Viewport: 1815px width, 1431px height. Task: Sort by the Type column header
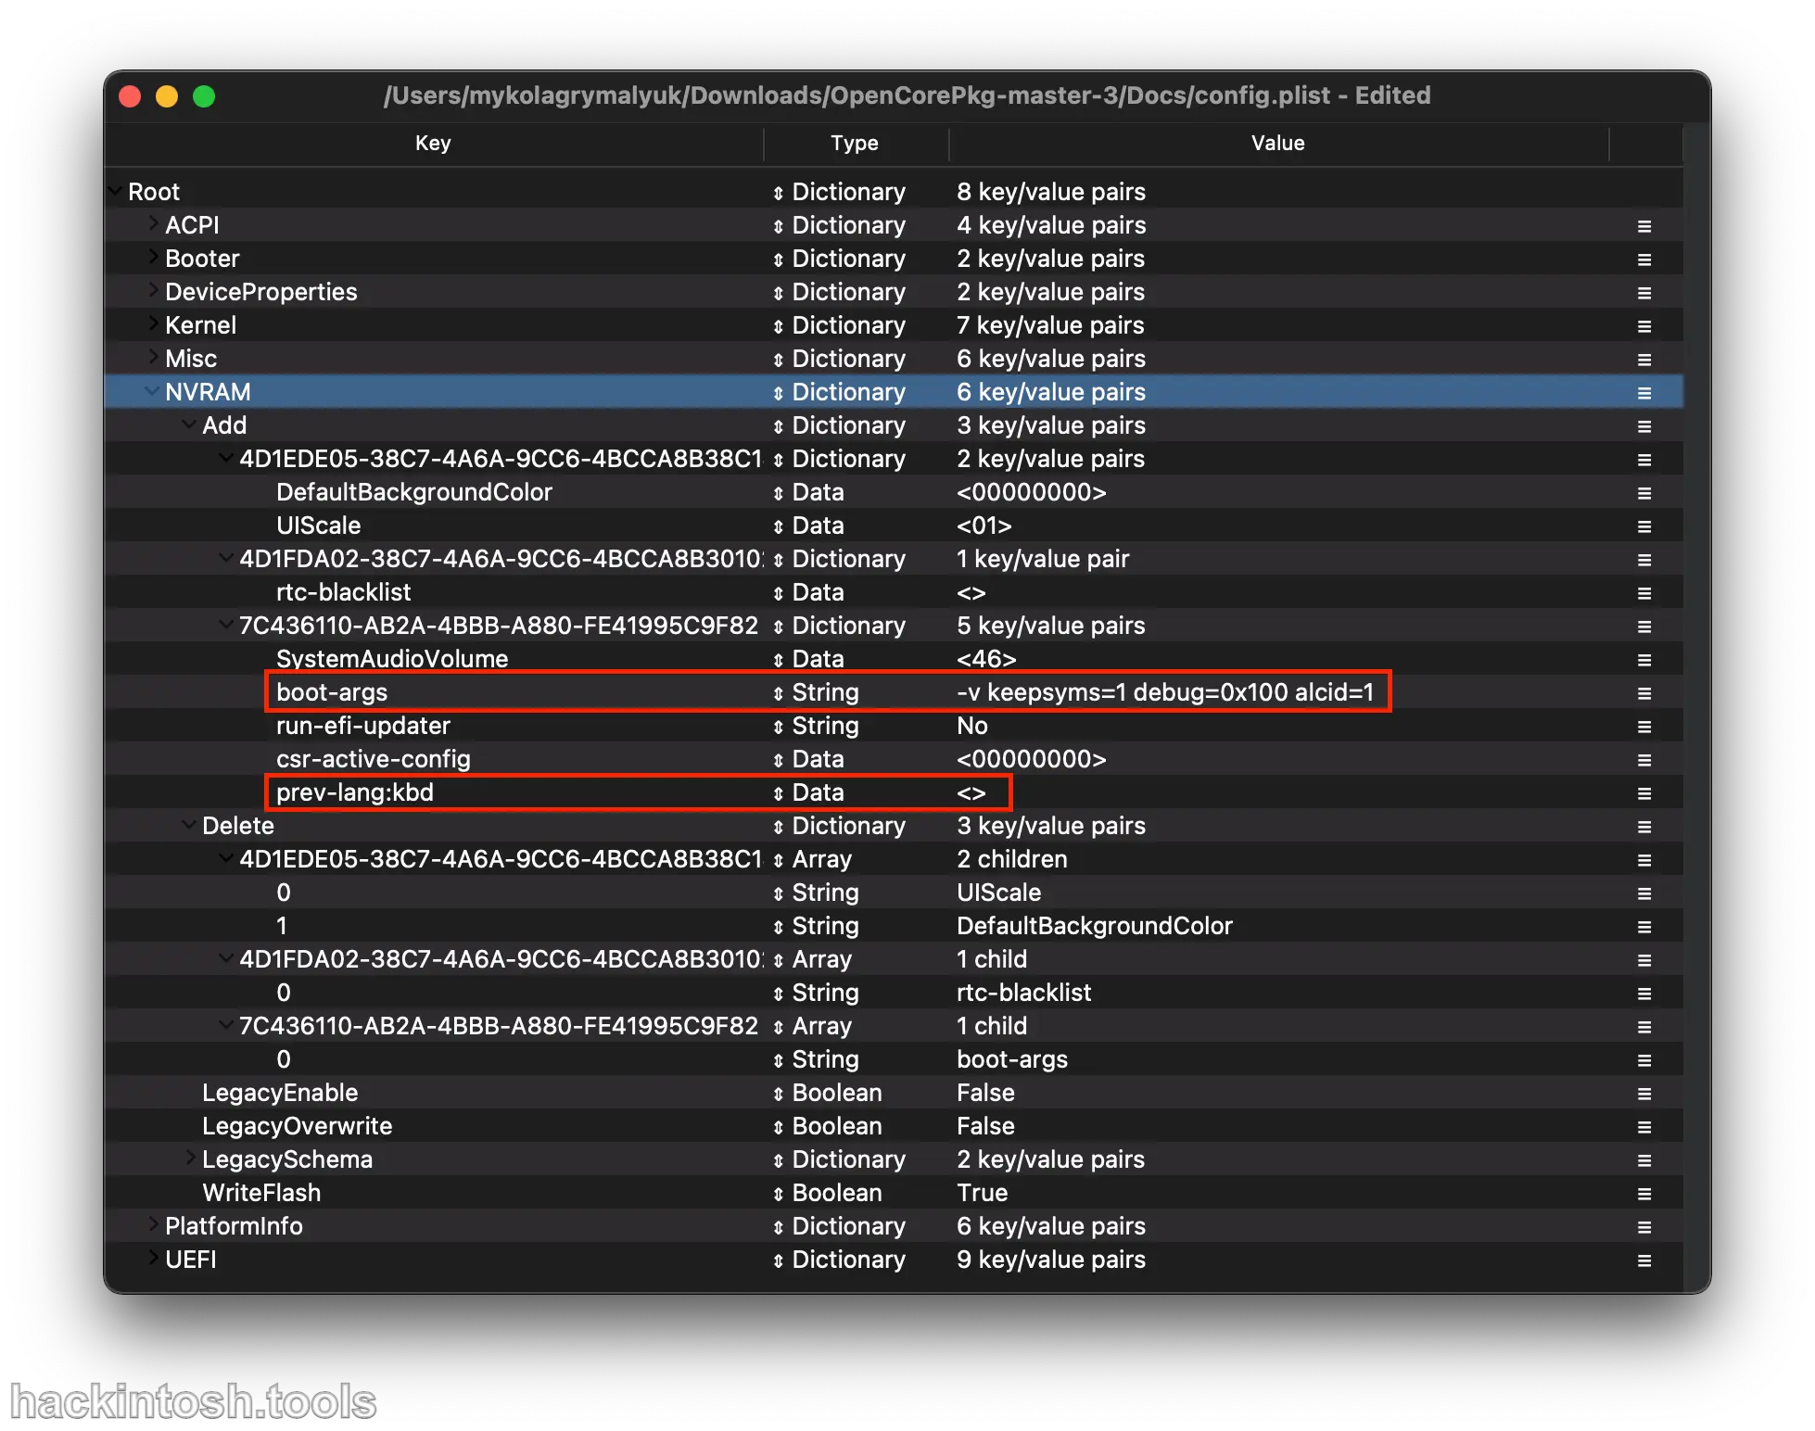point(855,143)
